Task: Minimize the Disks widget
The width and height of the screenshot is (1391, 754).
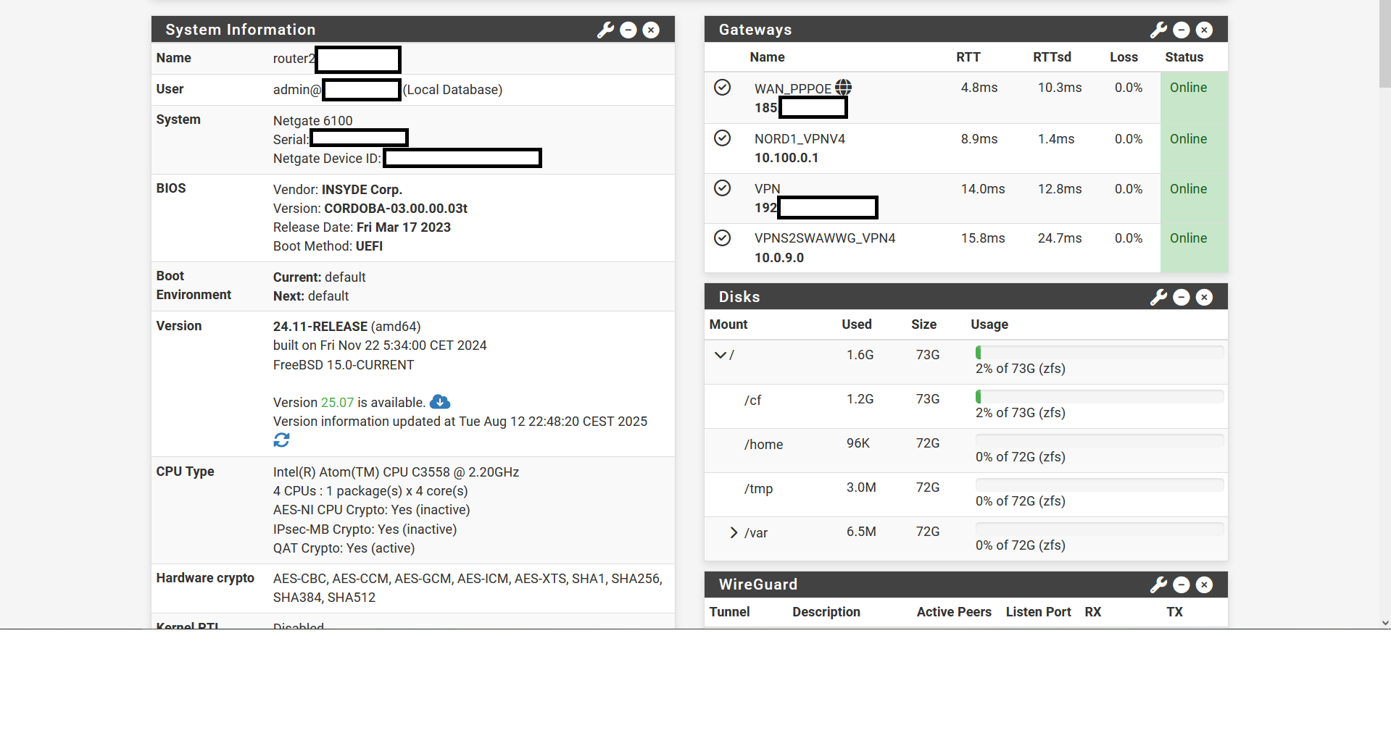Action: point(1182,297)
